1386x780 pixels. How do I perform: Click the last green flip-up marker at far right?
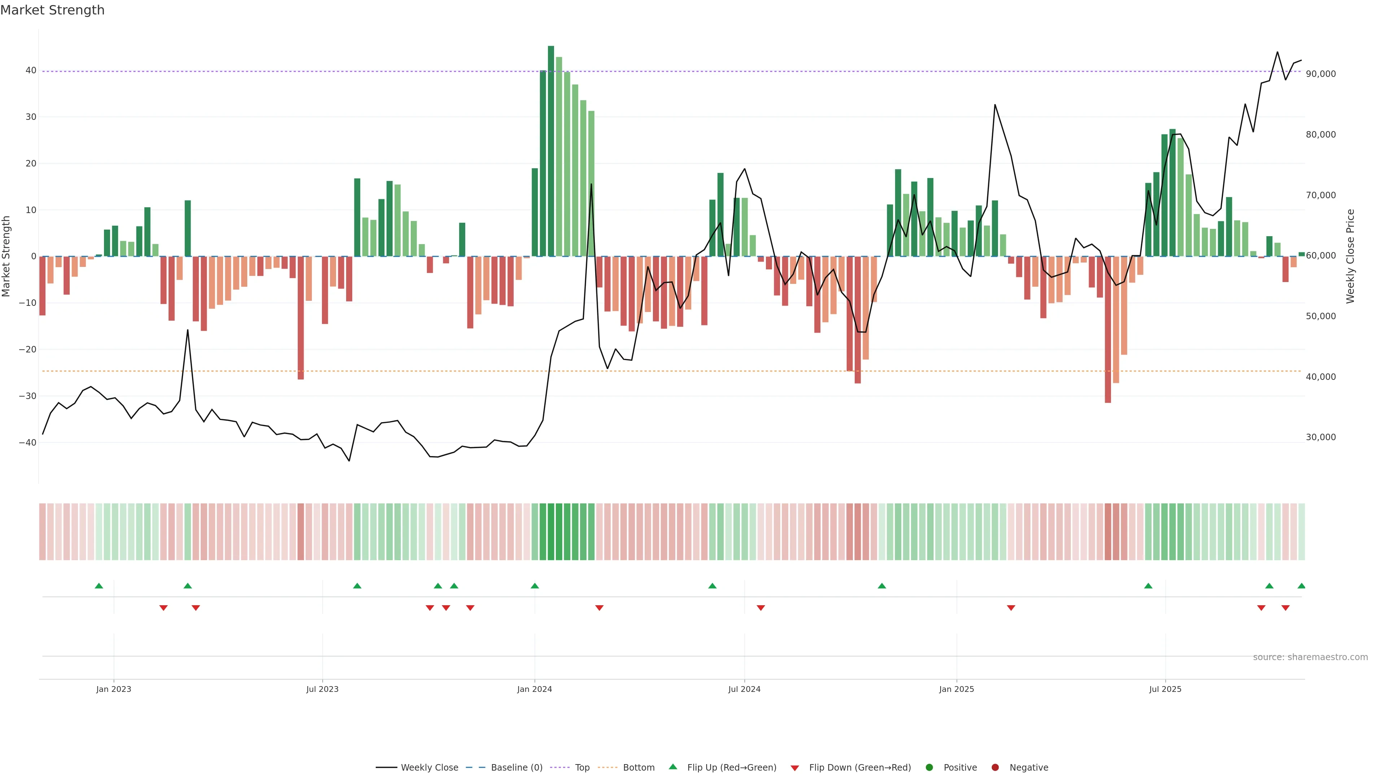1301,586
